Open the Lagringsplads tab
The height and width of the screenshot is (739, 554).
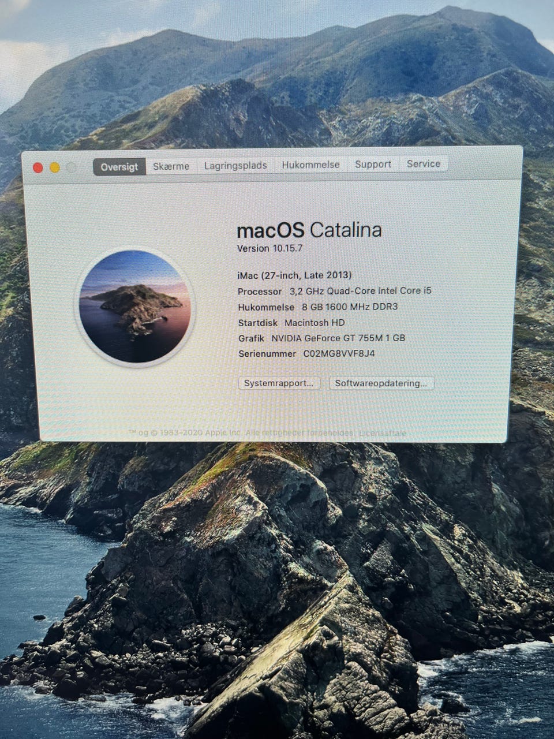235,166
